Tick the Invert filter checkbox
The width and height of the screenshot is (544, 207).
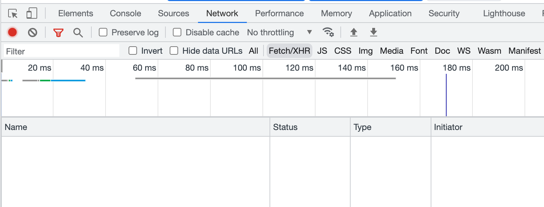tap(133, 51)
